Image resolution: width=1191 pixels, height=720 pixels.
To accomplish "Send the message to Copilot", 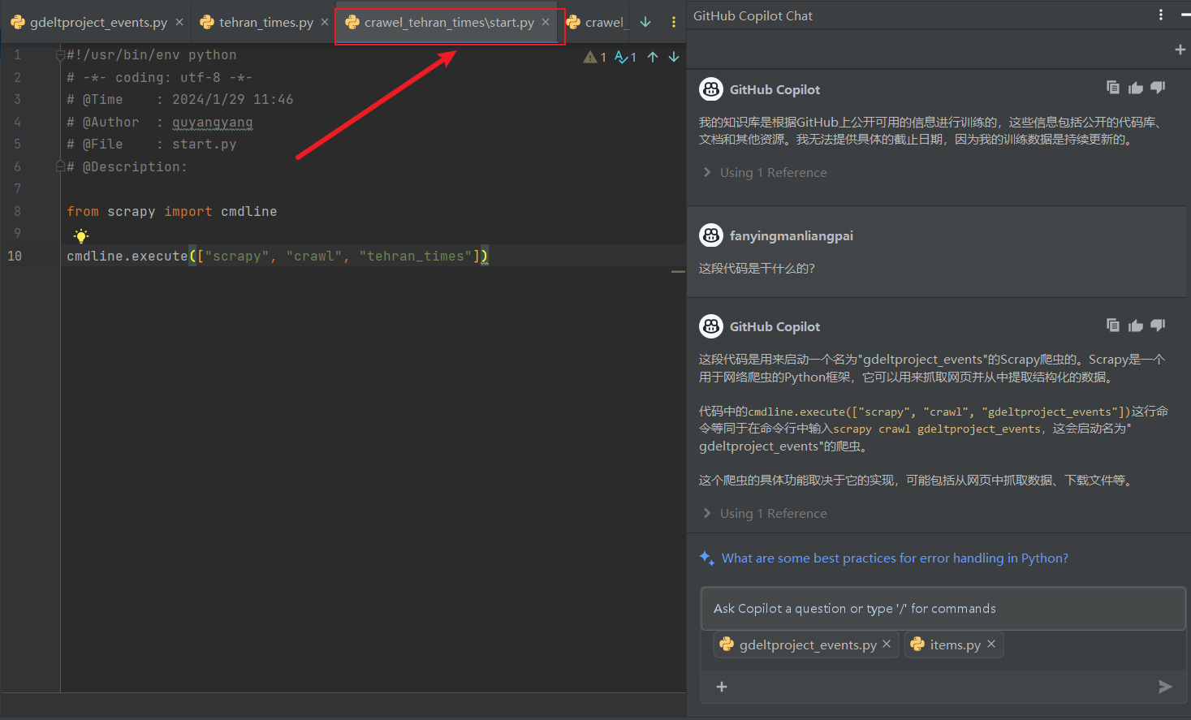I will (1165, 687).
